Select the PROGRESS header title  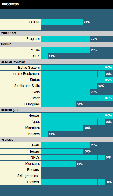pyautogui.click(x=11, y=4)
